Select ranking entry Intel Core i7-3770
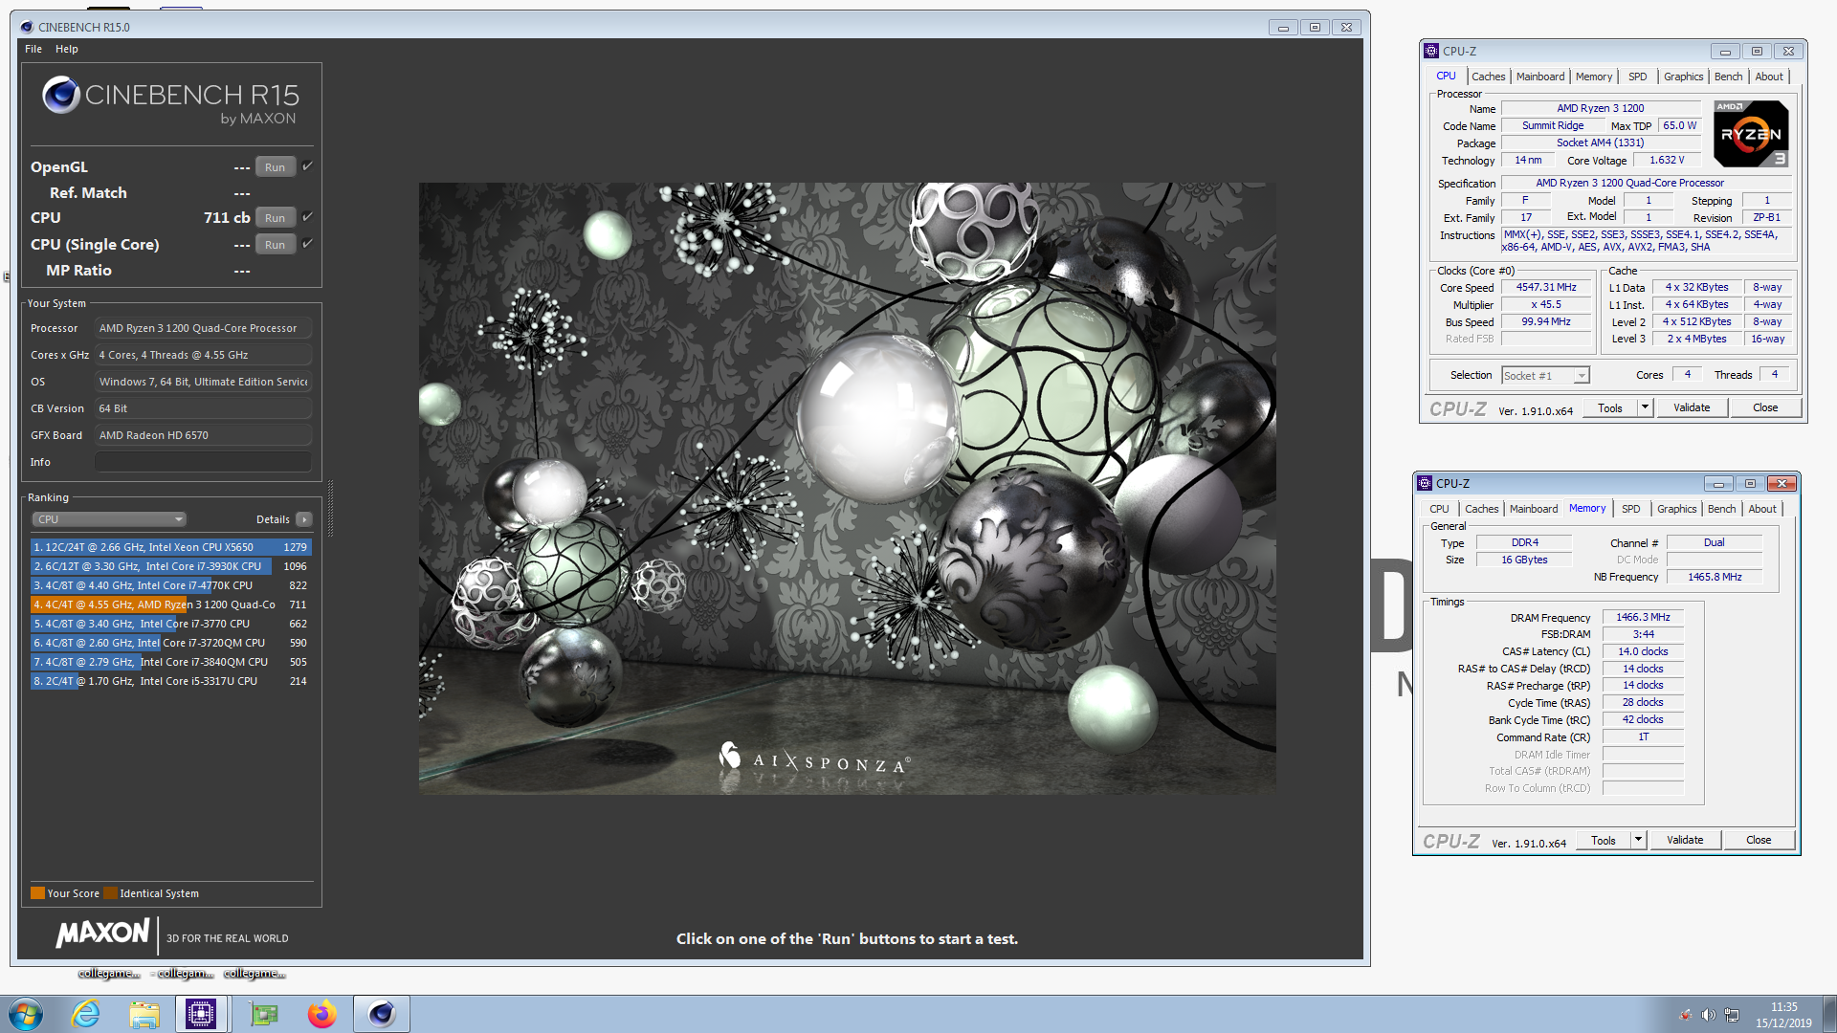This screenshot has height=1033, width=1837. (x=170, y=624)
